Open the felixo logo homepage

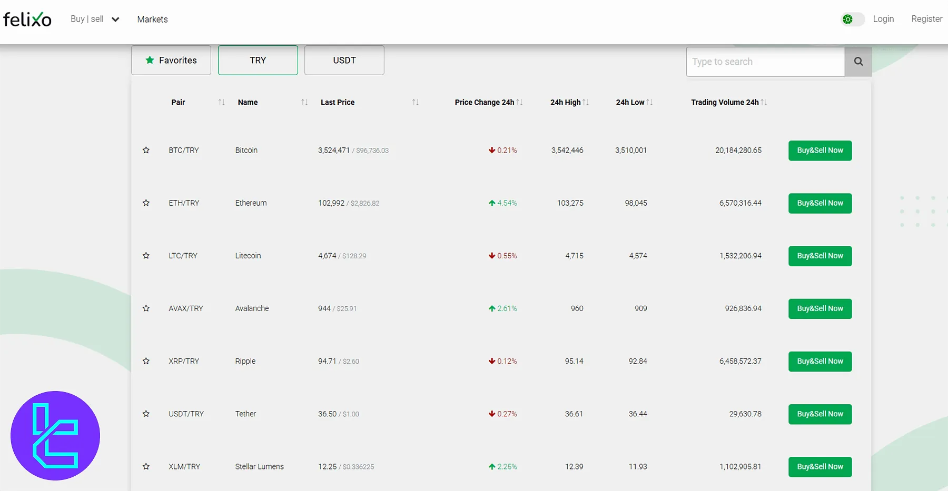(x=27, y=19)
